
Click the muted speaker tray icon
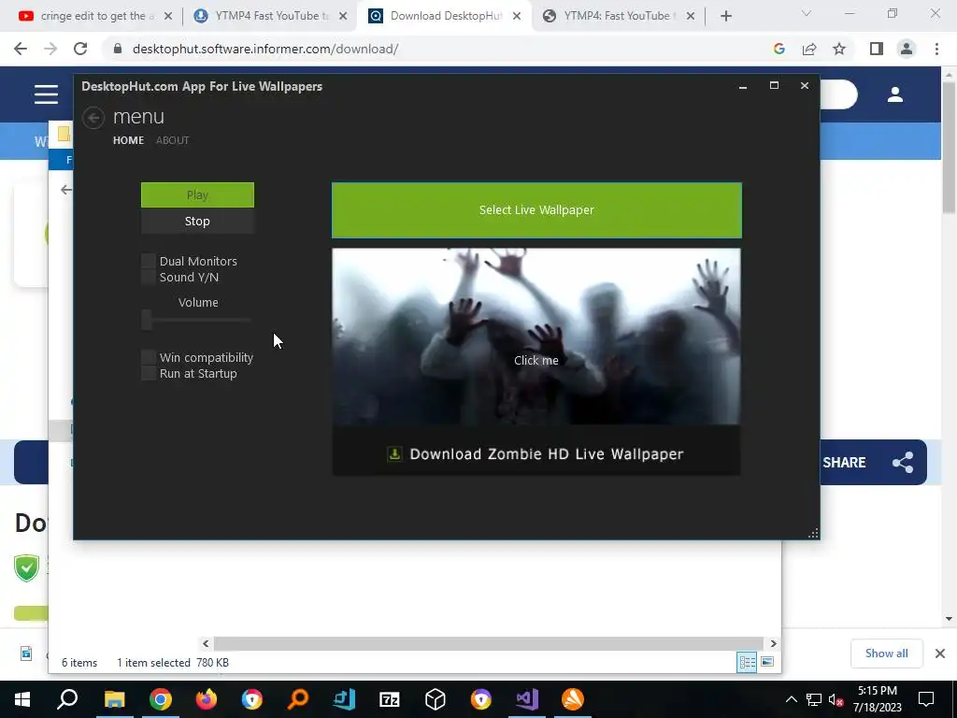(x=836, y=699)
